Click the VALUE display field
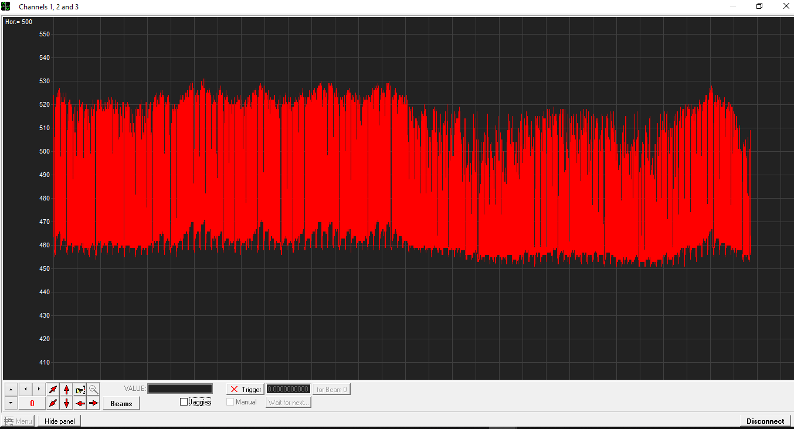The width and height of the screenshot is (794, 429). pos(180,389)
